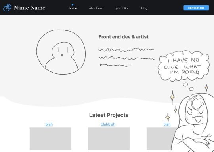The height and width of the screenshot is (152, 214).
Task: Open the portfolio nav link
Action: pyautogui.click(x=122, y=8)
